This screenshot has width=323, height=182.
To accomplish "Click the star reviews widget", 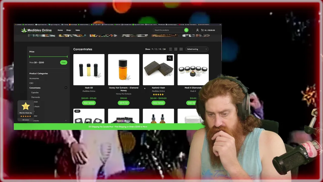I will 25,111.
